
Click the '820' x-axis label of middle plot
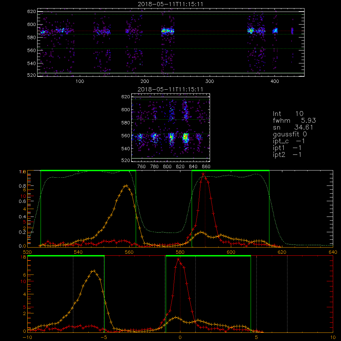pos(180,167)
